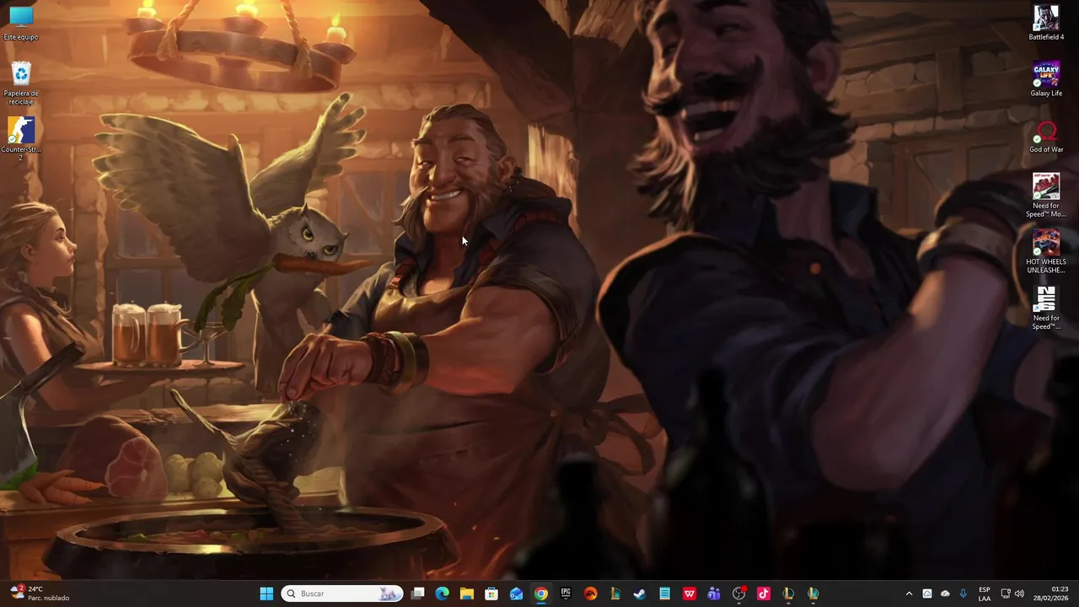1079x607 pixels.
Task: Open Papelera de reciclaje on desktop
Action: tap(21, 83)
